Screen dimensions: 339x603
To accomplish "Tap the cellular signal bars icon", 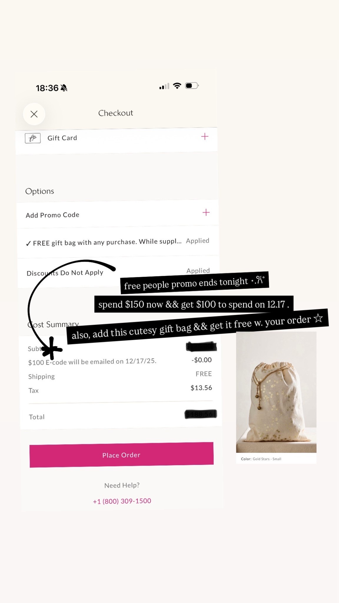I will click(x=164, y=86).
